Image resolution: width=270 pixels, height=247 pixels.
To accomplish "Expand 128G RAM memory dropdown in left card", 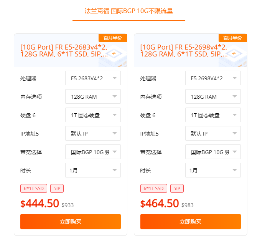I will click(93, 97).
